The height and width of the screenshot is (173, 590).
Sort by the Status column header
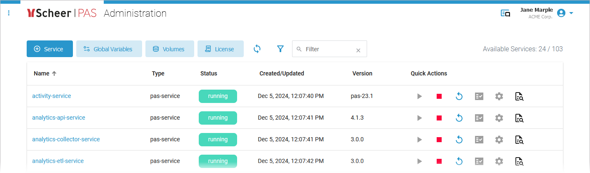[x=209, y=73]
